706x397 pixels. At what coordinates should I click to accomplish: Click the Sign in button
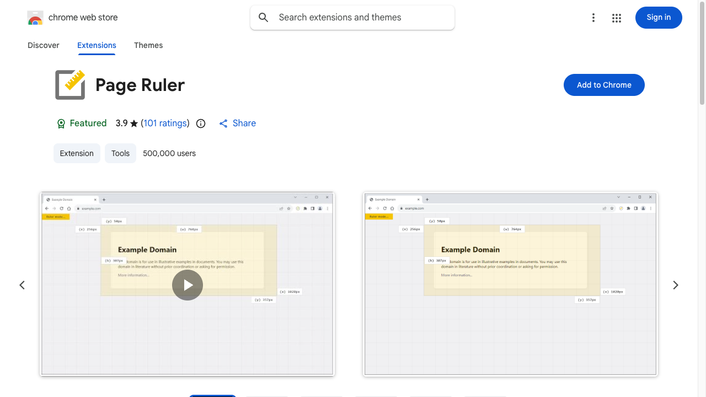tap(659, 18)
